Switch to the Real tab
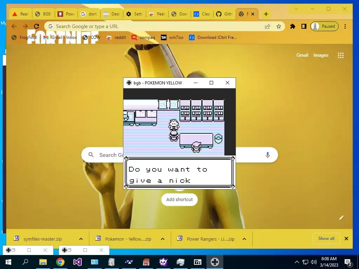Screen dimensions: 359x269 (21, 14)
